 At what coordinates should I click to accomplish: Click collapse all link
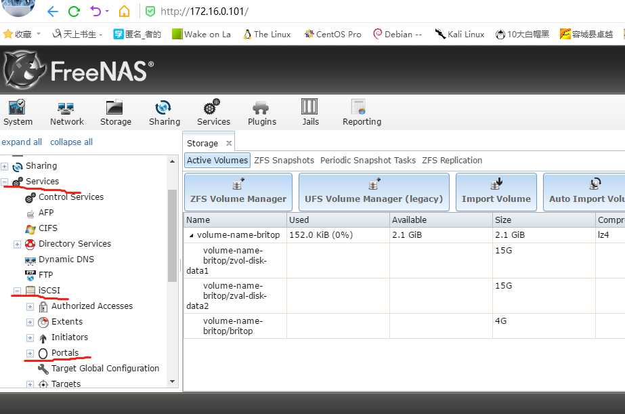click(71, 142)
